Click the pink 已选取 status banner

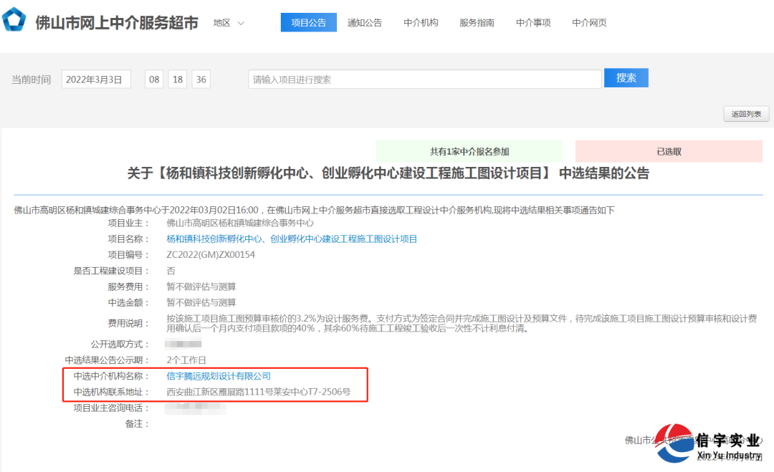[x=669, y=152]
